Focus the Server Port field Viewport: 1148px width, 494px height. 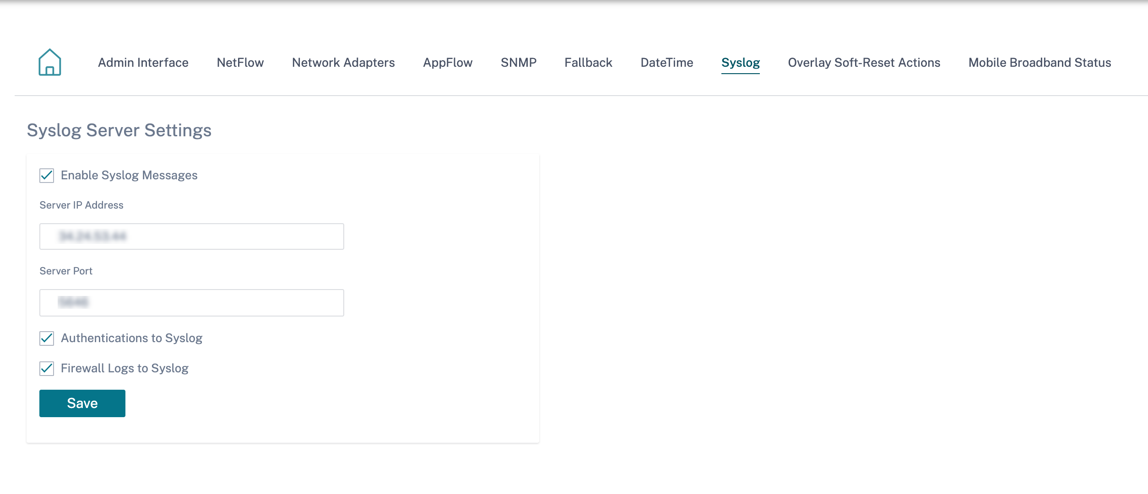point(192,303)
